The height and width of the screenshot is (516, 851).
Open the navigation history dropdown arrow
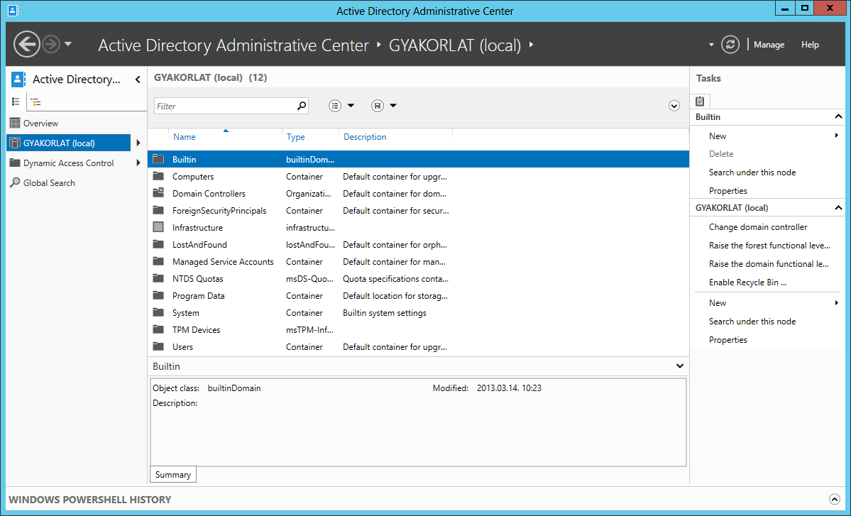click(68, 44)
